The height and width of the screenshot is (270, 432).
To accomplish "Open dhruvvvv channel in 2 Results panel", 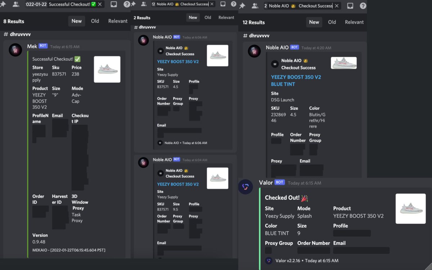I will [x=145, y=27].
